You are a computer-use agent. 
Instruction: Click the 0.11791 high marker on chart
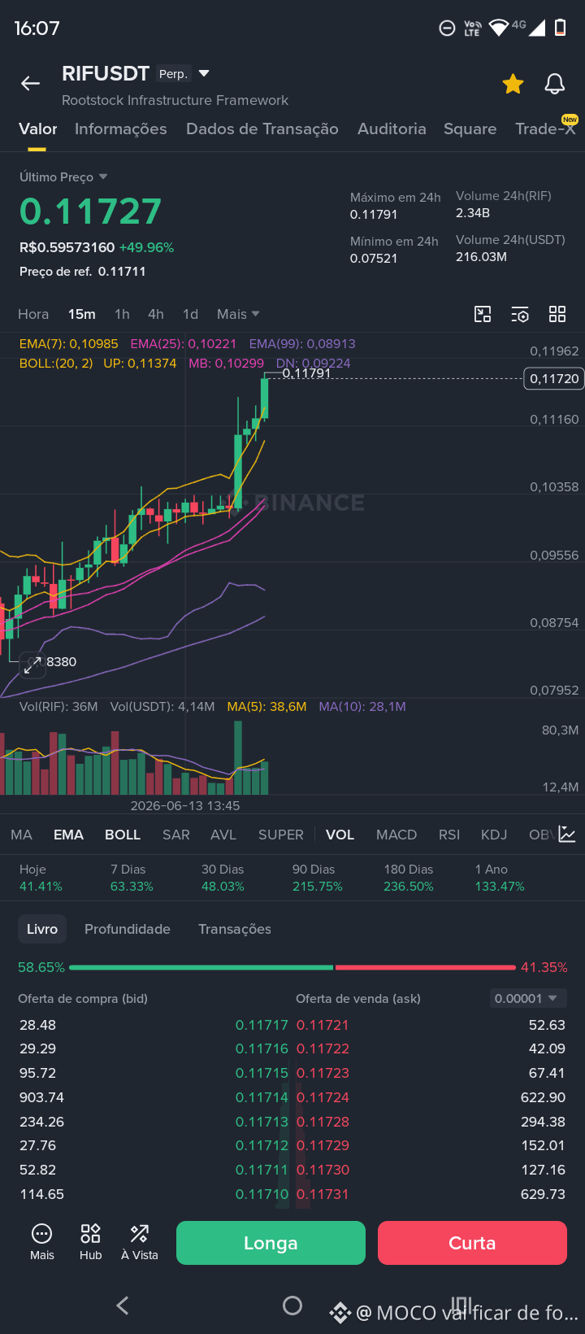306,373
